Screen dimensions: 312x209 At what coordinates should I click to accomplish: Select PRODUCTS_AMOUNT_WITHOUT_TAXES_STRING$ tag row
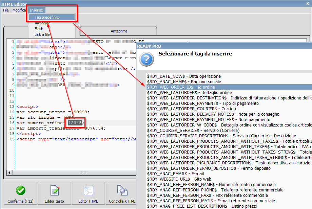tap(229, 152)
